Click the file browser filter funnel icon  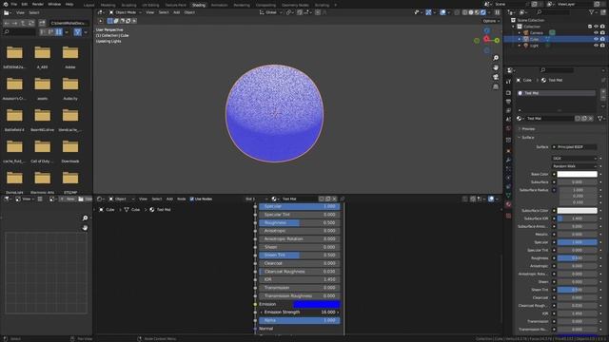pos(78,31)
